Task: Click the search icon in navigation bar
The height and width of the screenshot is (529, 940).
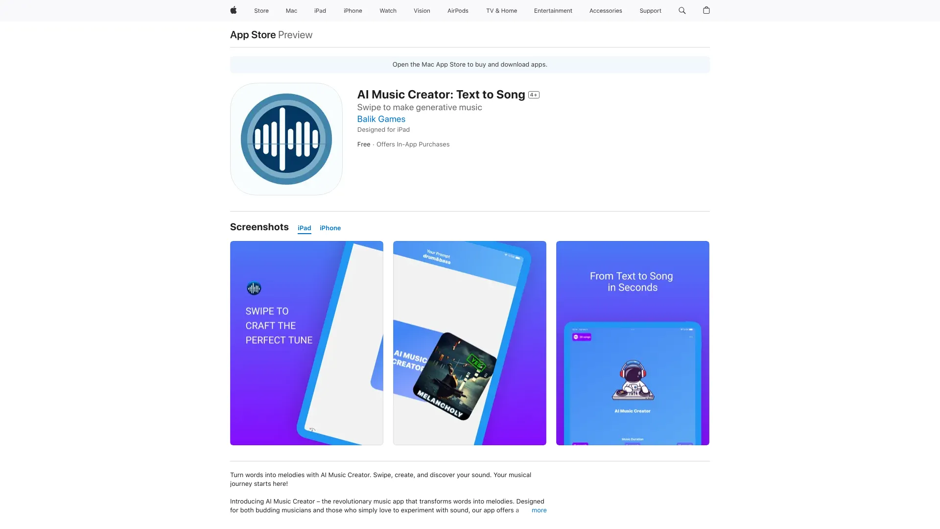Action: click(682, 11)
